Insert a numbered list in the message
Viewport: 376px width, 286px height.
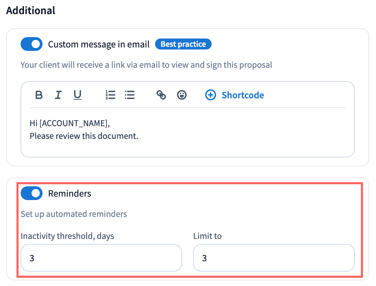pos(110,95)
